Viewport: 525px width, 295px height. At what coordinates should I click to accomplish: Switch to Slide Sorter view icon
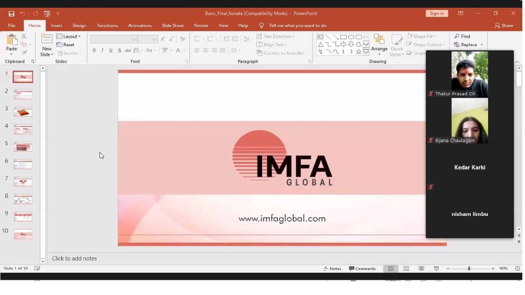click(x=406, y=269)
